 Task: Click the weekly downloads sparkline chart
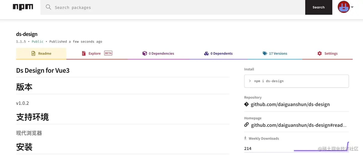321,147
